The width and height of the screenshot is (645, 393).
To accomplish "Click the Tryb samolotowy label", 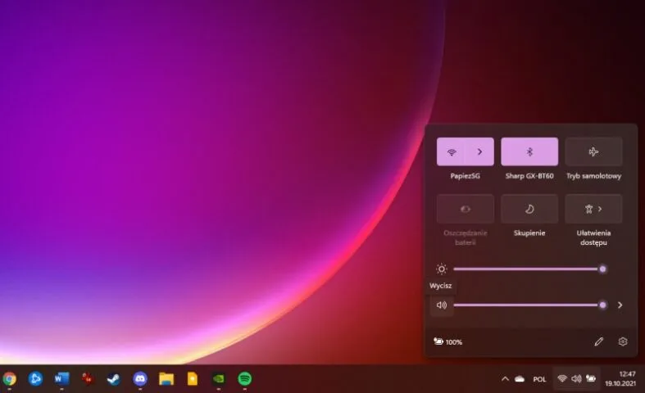I will 593,176.
